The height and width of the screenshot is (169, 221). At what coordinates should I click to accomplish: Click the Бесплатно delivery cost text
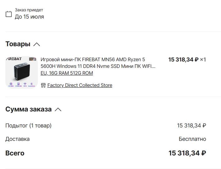[x=192, y=139]
